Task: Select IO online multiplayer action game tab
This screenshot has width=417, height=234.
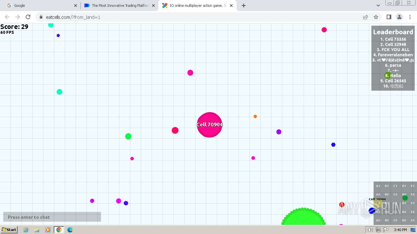Action: click(197, 6)
